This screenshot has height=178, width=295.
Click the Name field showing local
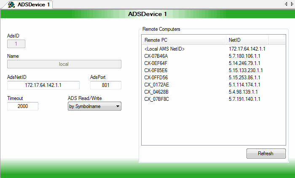64,64
